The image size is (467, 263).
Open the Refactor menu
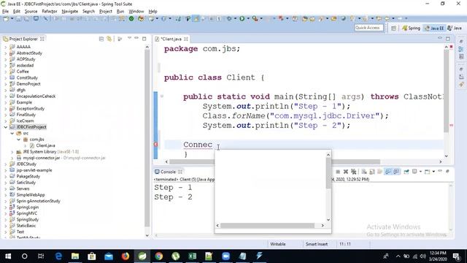[50, 12]
